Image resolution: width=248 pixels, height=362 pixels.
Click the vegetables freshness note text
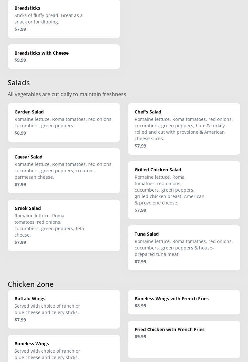coord(68,94)
